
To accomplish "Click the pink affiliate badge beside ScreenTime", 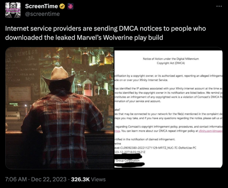I will point(70,6).
